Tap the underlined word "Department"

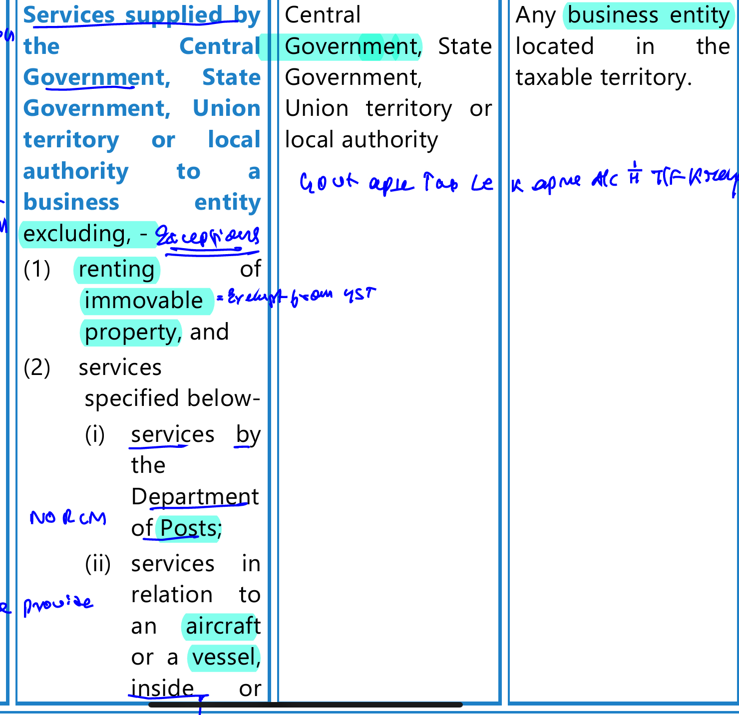(195, 497)
